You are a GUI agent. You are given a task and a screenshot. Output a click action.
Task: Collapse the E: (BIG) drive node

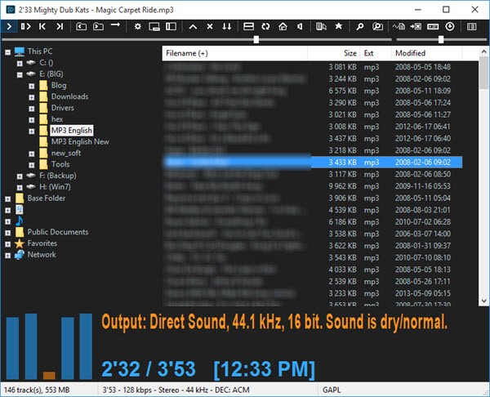click(x=20, y=74)
